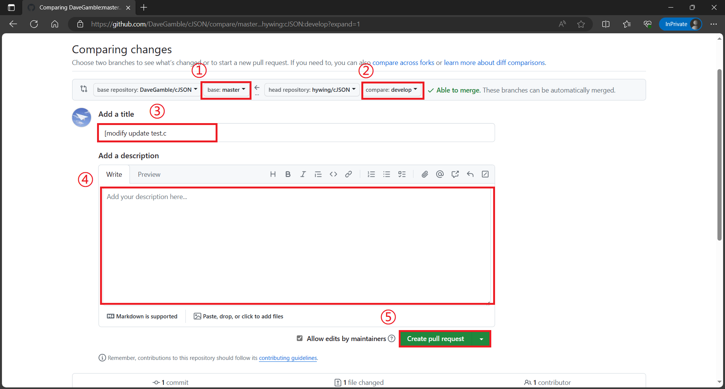Focus the pull request title field
Screen dimensions: 725x389
pos(296,133)
